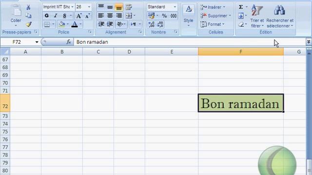Viewport: 312px width, 175px height.
Task: Increase indent icon
Action: tap(110, 24)
